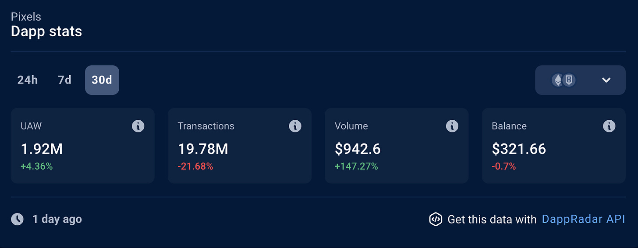Viewport: 638px width, 248px height.
Task: Switch to the 7d timeframe
Action: pyautogui.click(x=64, y=80)
